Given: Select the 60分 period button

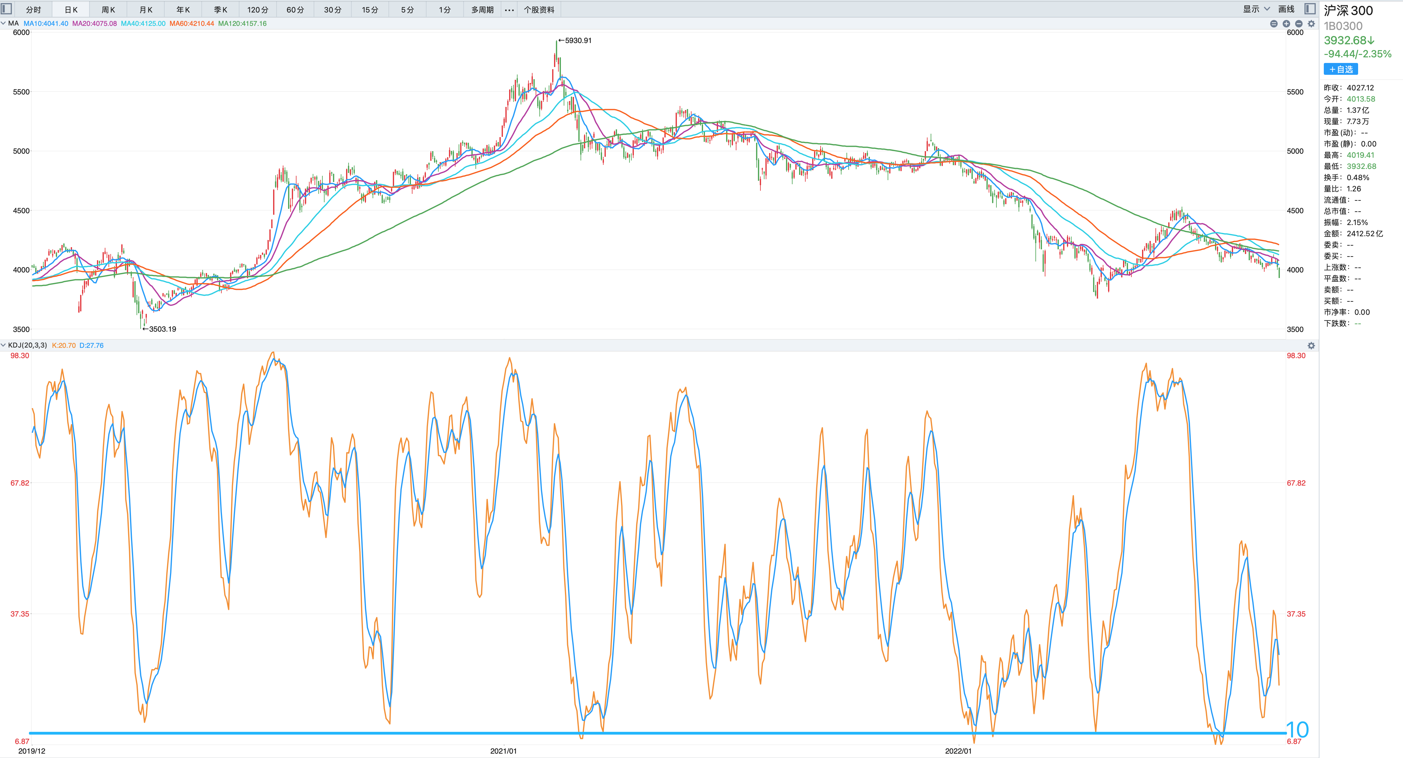Looking at the screenshot, I should coord(295,10).
